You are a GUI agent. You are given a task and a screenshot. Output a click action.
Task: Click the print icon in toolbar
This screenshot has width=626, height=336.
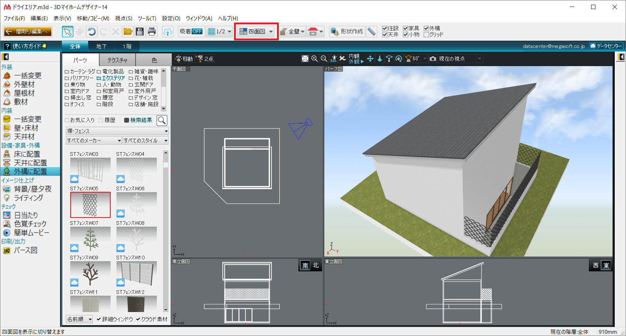coord(152,32)
